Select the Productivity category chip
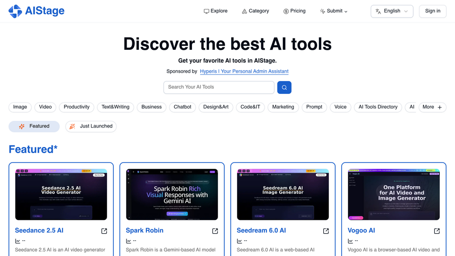 click(77, 107)
